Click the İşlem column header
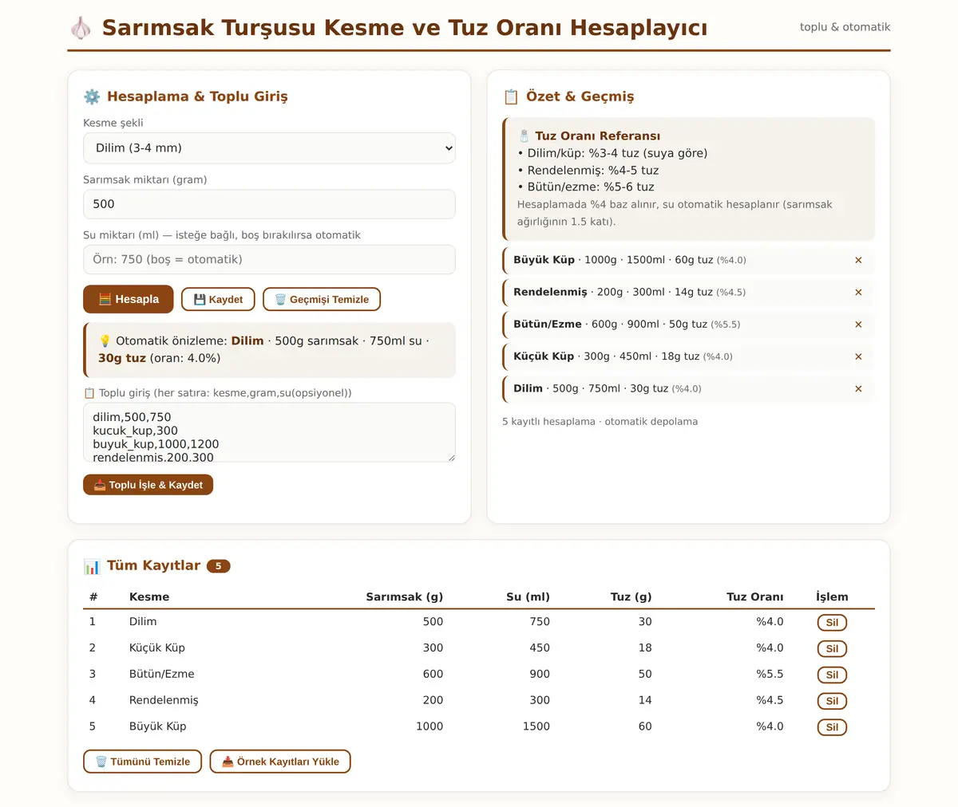The image size is (958, 807). click(832, 596)
